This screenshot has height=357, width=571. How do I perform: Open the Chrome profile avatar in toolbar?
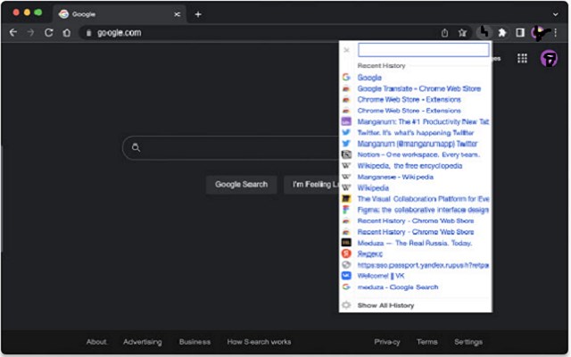(x=539, y=33)
